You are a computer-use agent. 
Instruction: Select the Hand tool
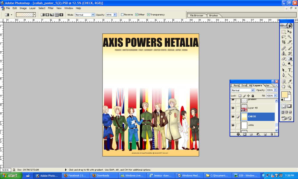point(283,87)
